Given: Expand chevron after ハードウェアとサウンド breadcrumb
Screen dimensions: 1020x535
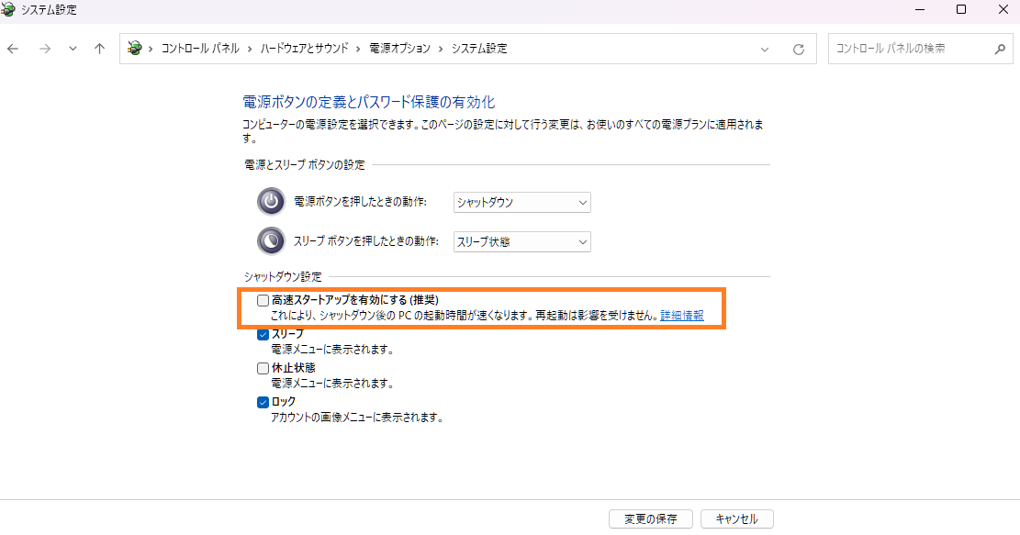Looking at the screenshot, I should tap(358, 49).
